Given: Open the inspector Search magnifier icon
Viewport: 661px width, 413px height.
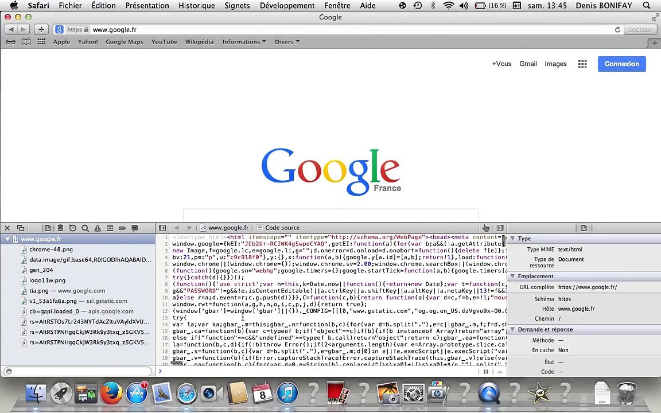Looking at the screenshot, I should [x=85, y=228].
